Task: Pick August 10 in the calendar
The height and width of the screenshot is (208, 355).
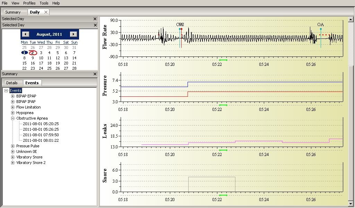Action: pyautogui.click(x=41, y=58)
